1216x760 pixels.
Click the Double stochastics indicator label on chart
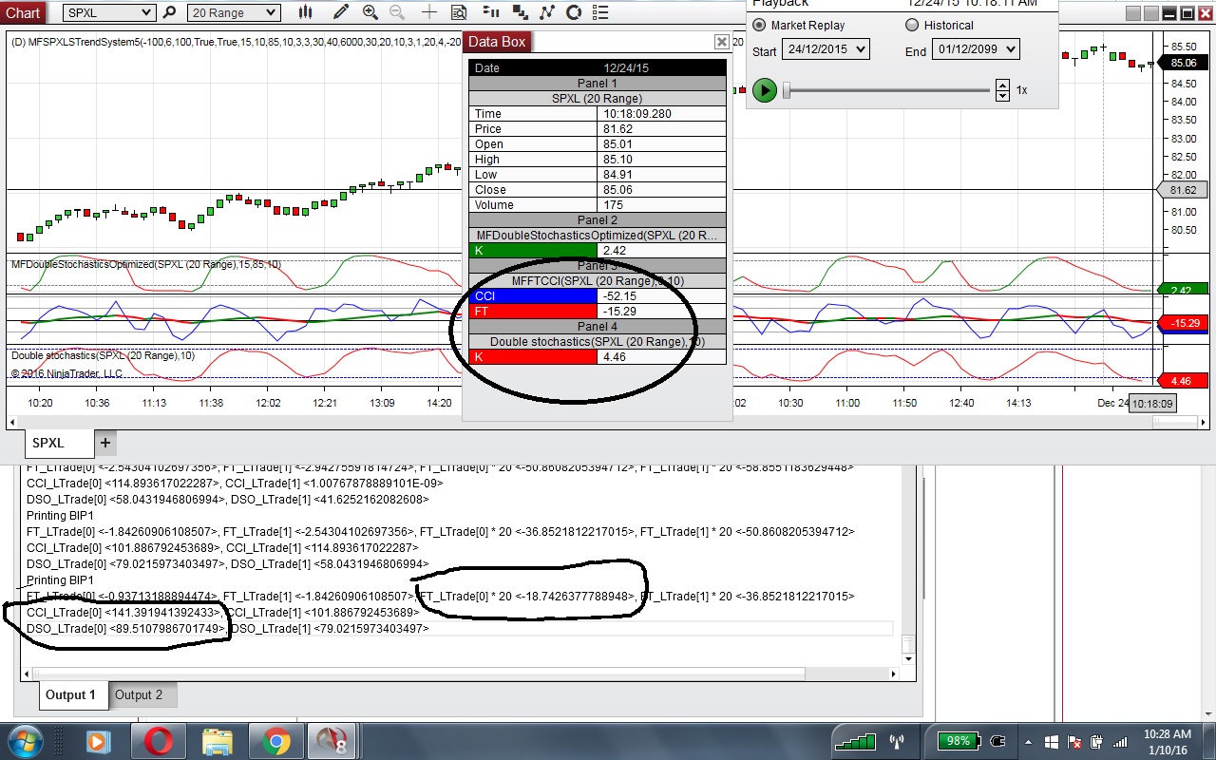[x=103, y=355]
